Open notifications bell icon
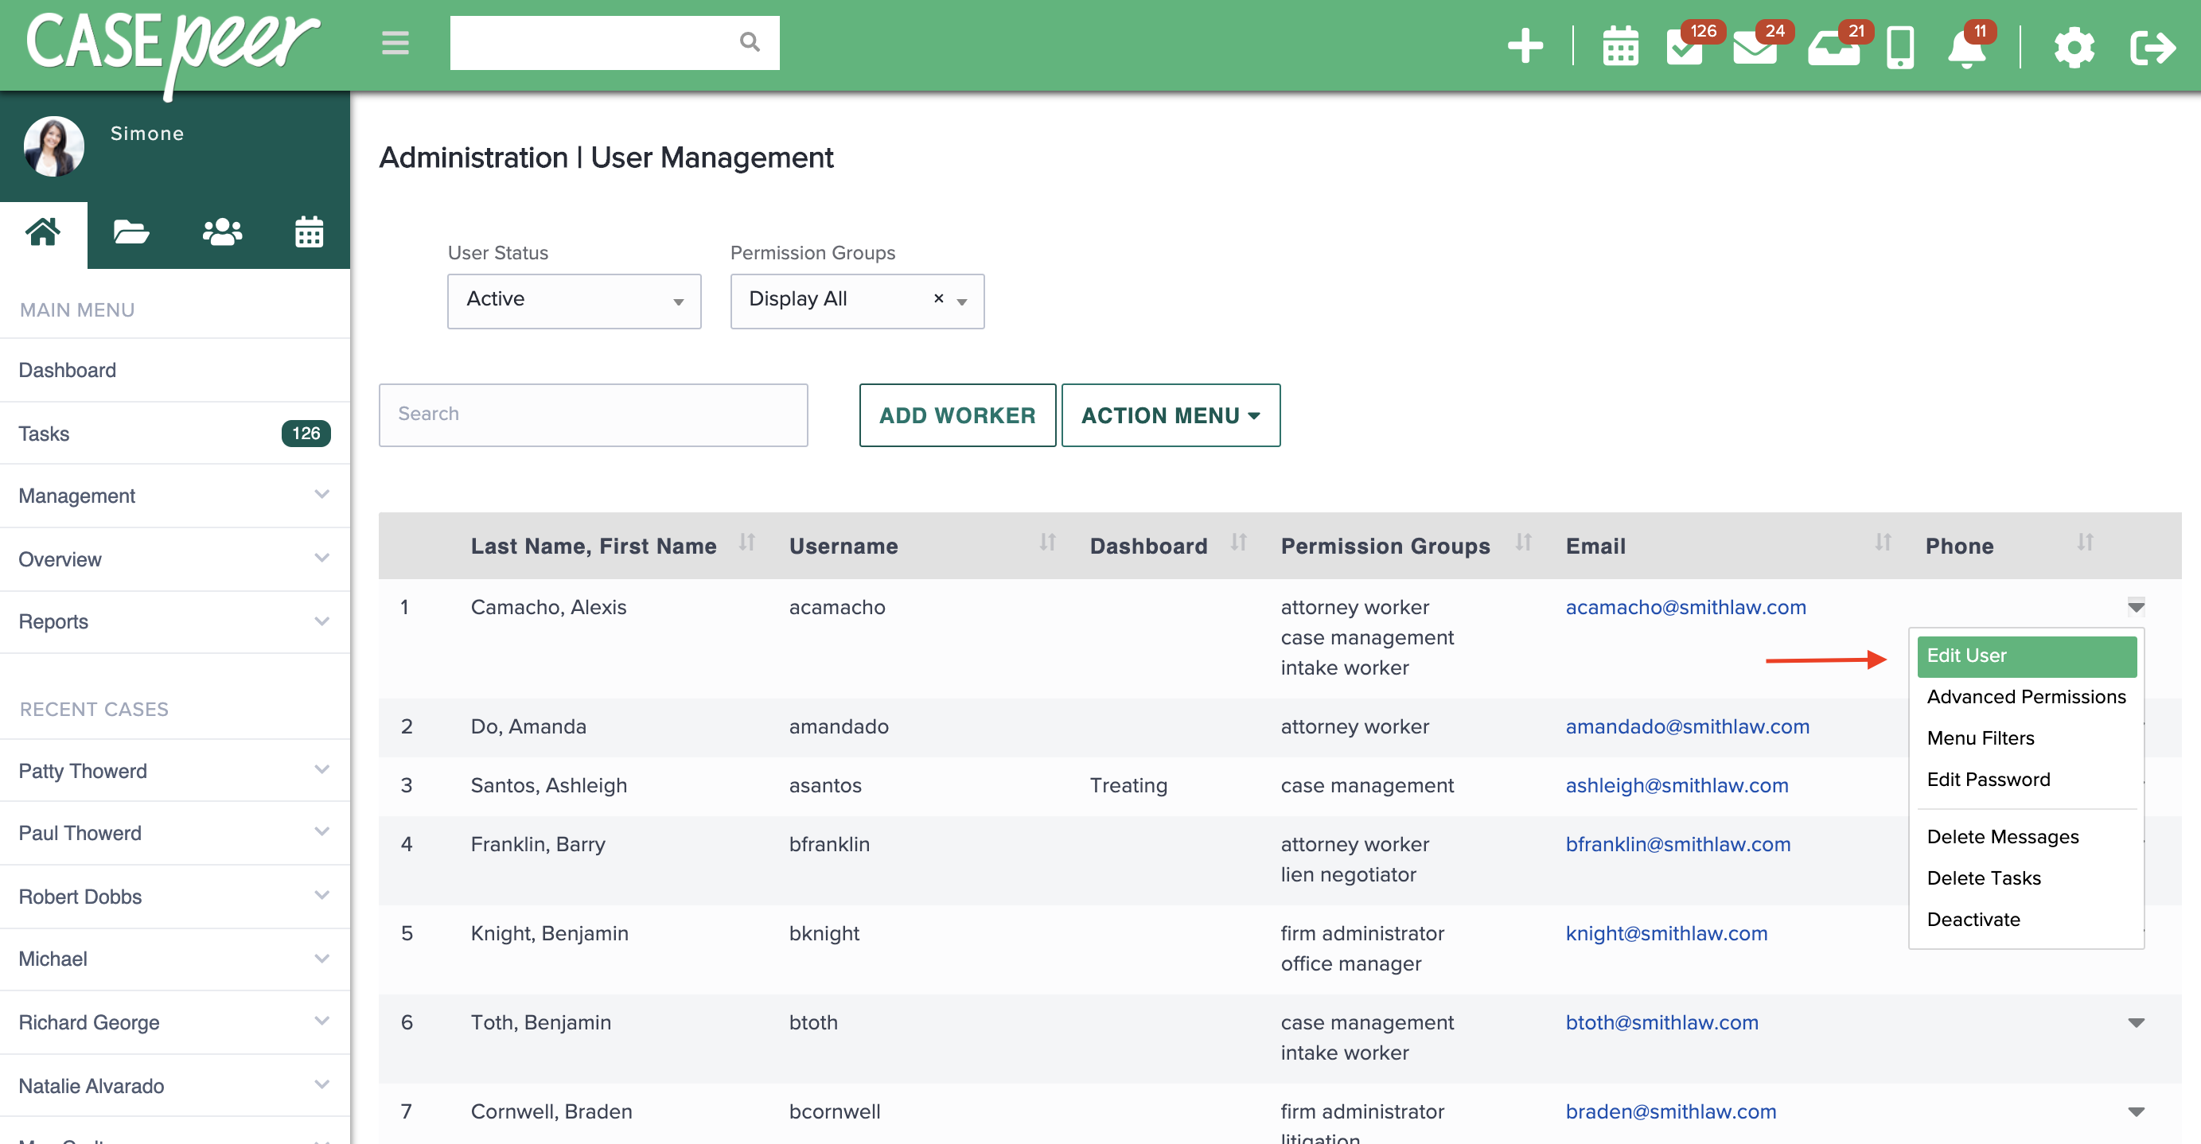Viewport: 2201px width, 1144px height. pos(1966,46)
